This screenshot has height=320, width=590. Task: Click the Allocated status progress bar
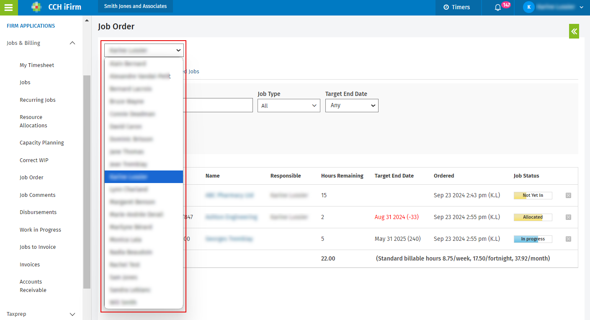pos(533,217)
